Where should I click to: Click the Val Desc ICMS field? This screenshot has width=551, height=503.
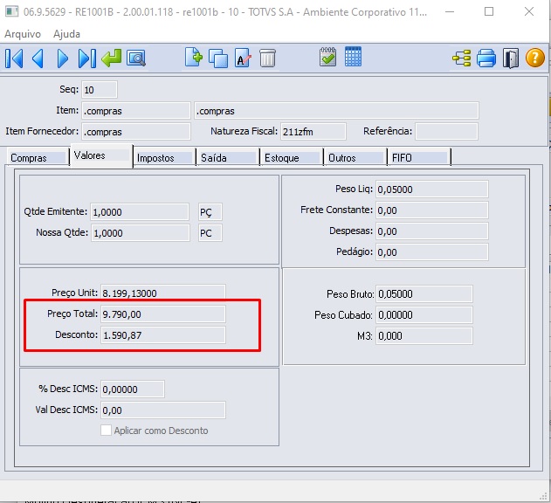pos(163,410)
